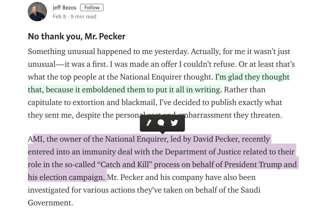
Task: Click the quoted phrase 'Catch and Kill'
Action: click(124, 164)
